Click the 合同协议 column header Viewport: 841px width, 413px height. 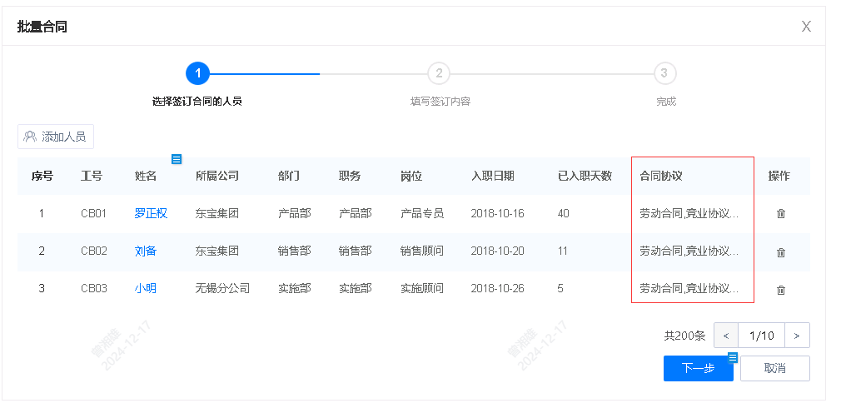tap(661, 176)
